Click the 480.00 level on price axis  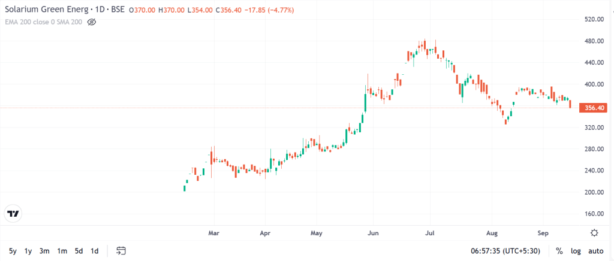click(593, 41)
